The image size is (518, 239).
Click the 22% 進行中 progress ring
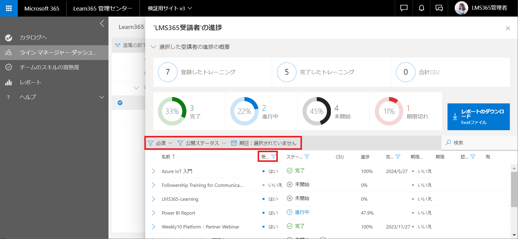point(244,111)
